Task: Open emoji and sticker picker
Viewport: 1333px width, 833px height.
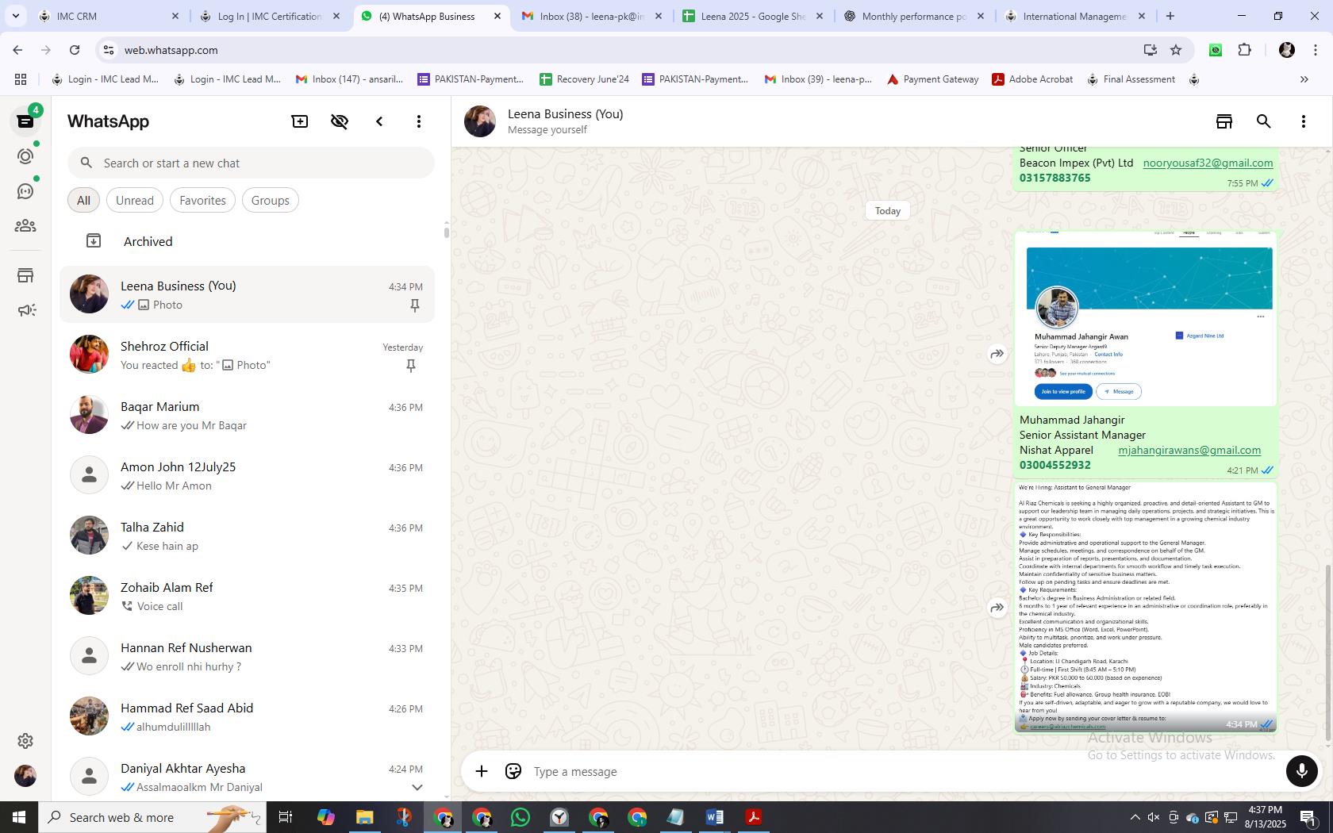Action: [x=513, y=771]
